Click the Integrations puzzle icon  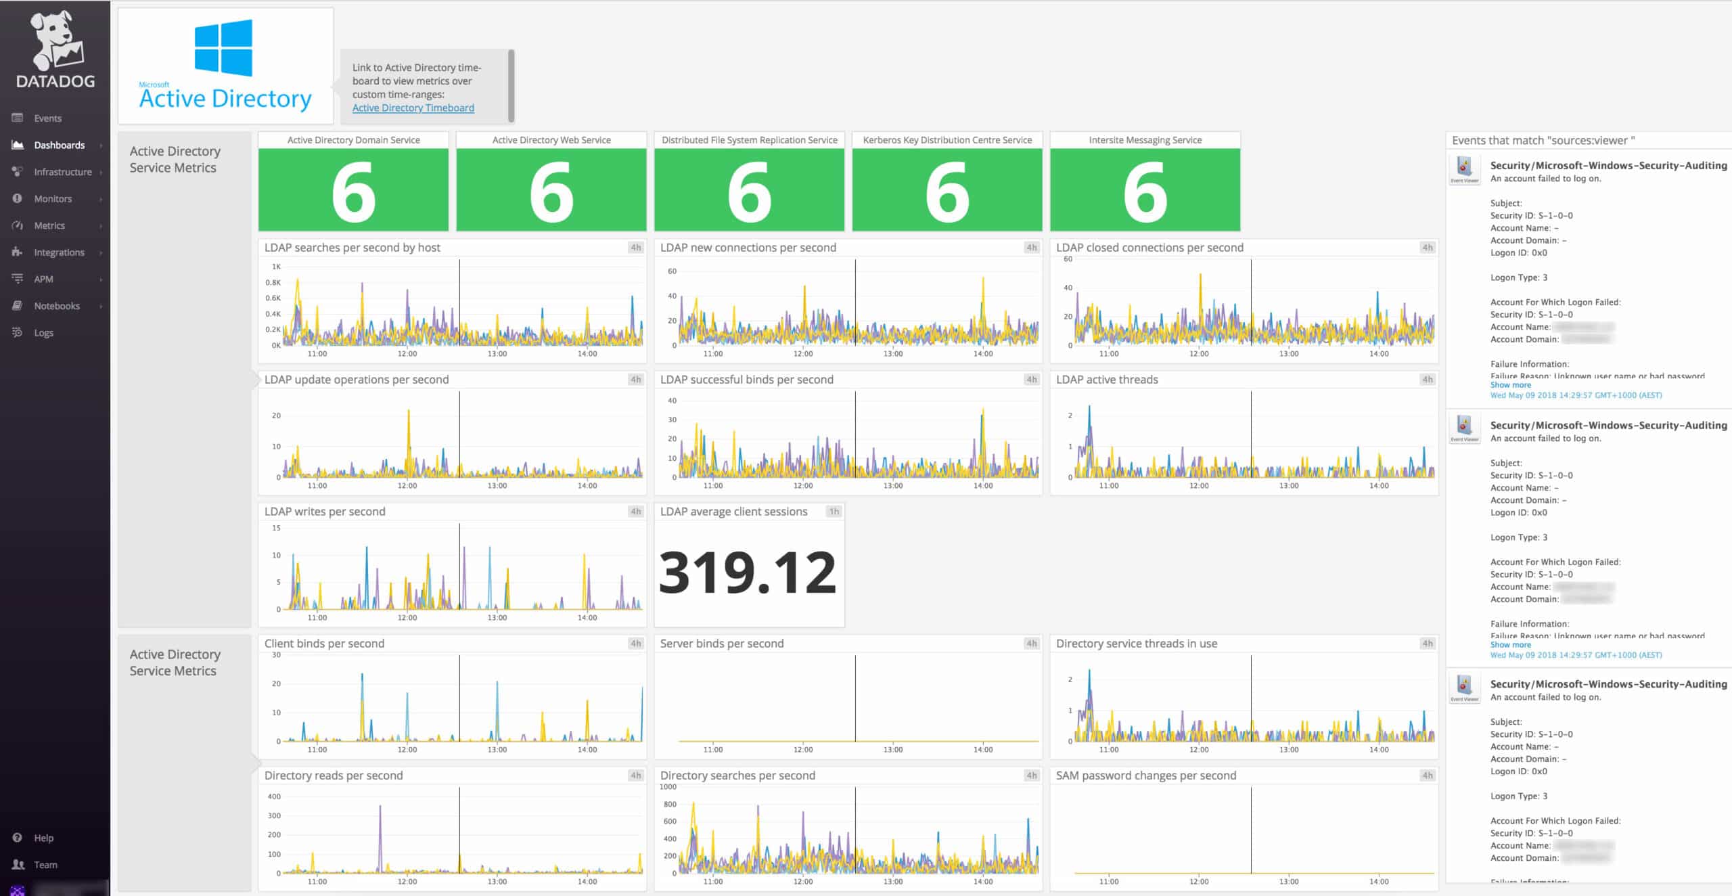(18, 252)
